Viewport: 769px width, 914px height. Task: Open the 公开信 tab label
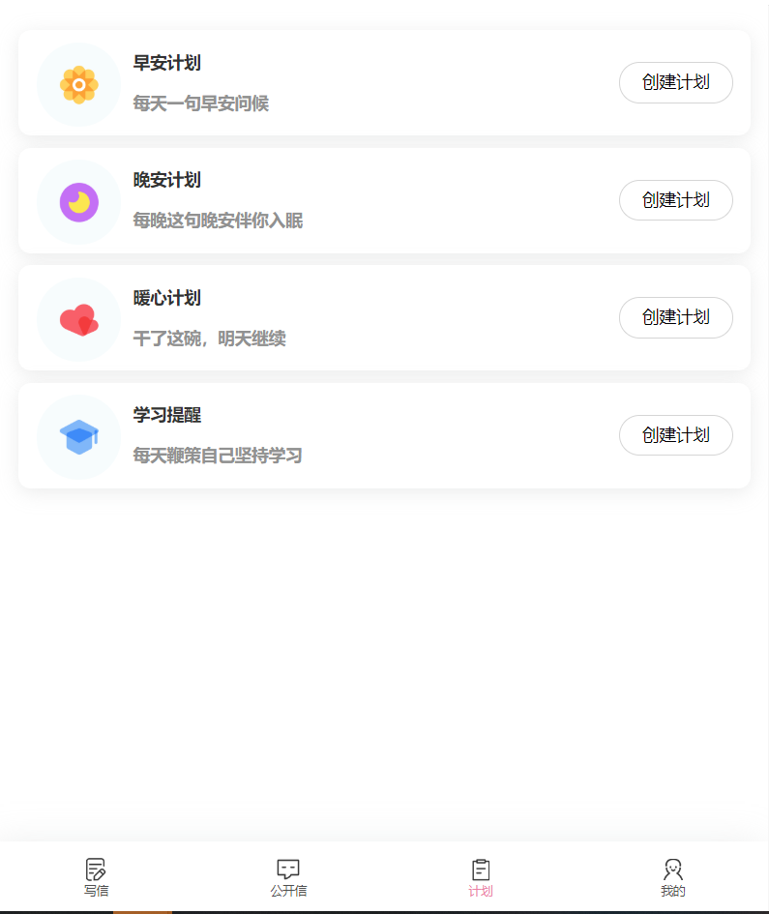click(288, 891)
